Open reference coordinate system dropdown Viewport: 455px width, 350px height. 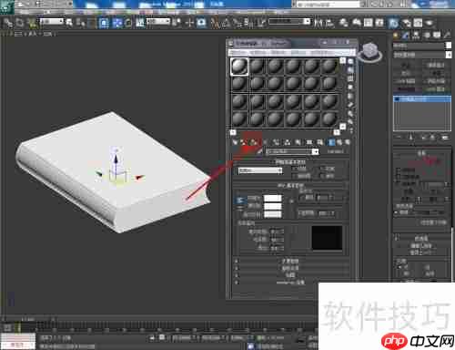pos(158,21)
